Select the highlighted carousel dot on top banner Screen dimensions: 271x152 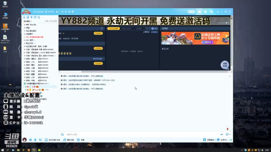click(x=227, y=23)
